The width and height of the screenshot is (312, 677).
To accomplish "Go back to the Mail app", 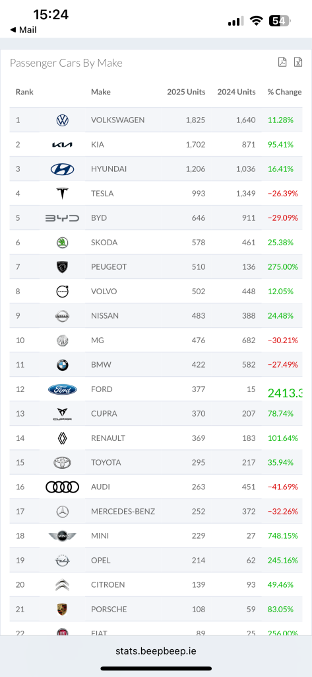I will tap(23, 30).
